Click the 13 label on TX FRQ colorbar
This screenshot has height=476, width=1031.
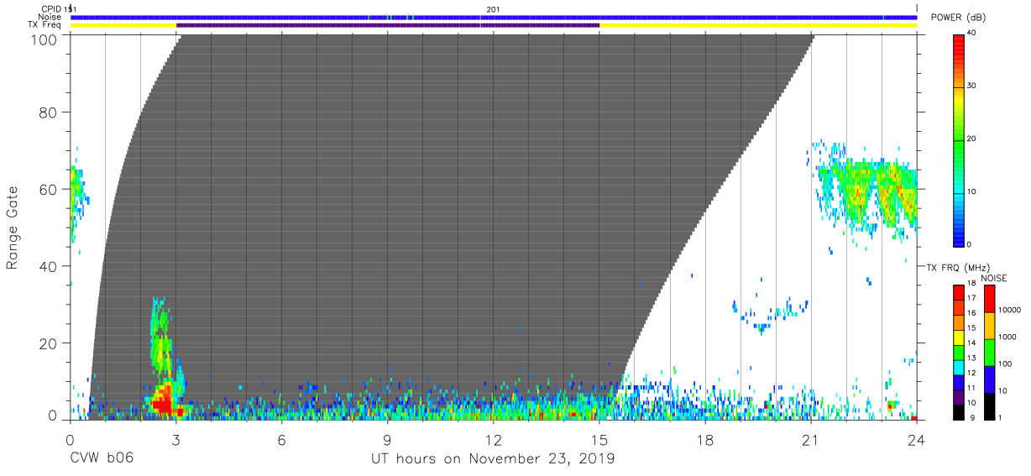click(971, 358)
